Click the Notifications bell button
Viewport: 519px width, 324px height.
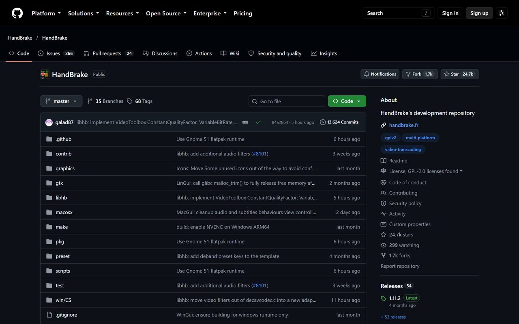coord(380,74)
